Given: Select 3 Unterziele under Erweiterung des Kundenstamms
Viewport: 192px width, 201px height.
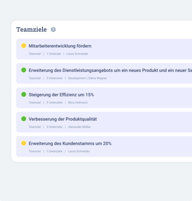Looking at the screenshot, I should (55, 151).
